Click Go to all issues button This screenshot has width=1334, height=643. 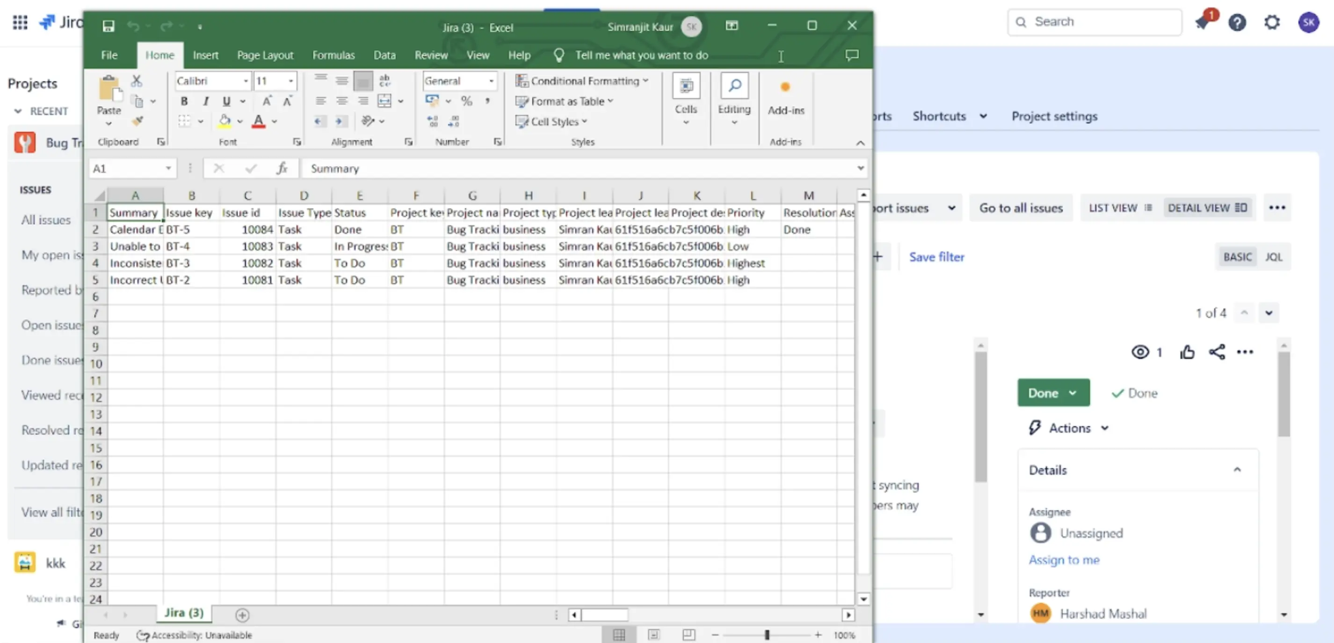coord(1021,208)
